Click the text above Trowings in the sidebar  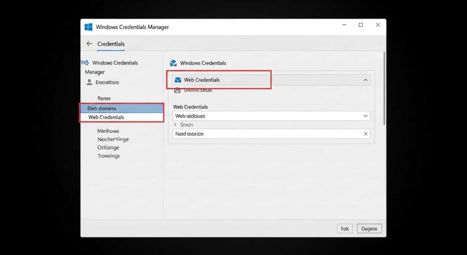pyautogui.click(x=108, y=147)
